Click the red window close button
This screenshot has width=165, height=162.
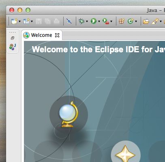click(12, 10)
